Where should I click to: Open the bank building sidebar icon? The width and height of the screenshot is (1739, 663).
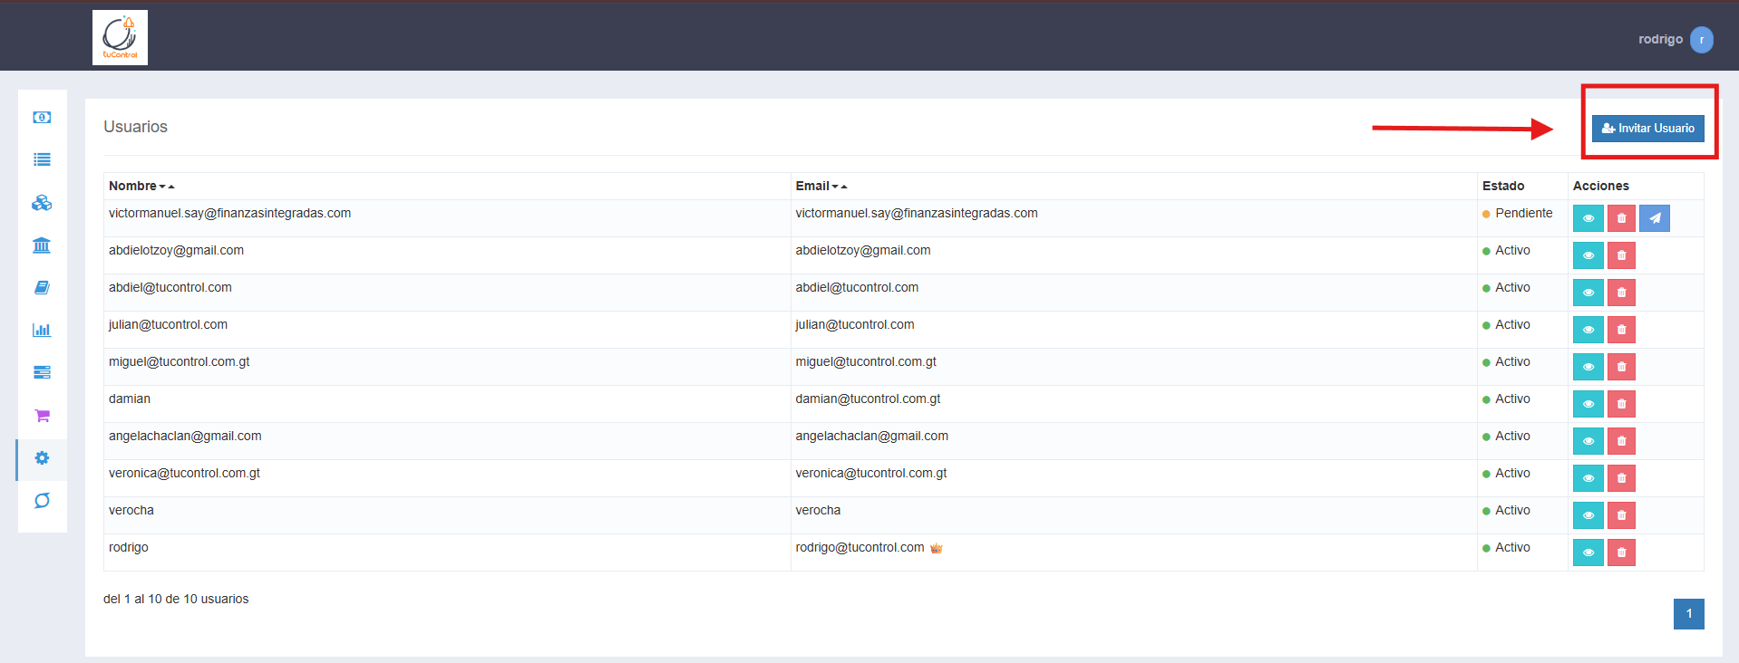(x=42, y=245)
